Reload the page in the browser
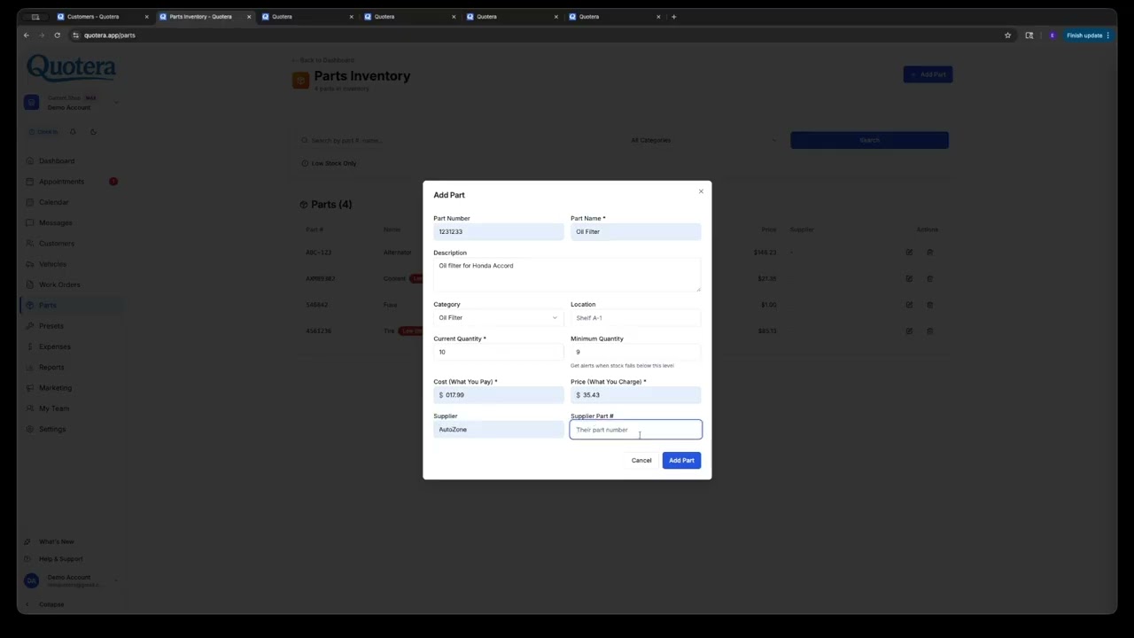The height and width of the screenshot is (638, 1134). click(x=57, y=35)
